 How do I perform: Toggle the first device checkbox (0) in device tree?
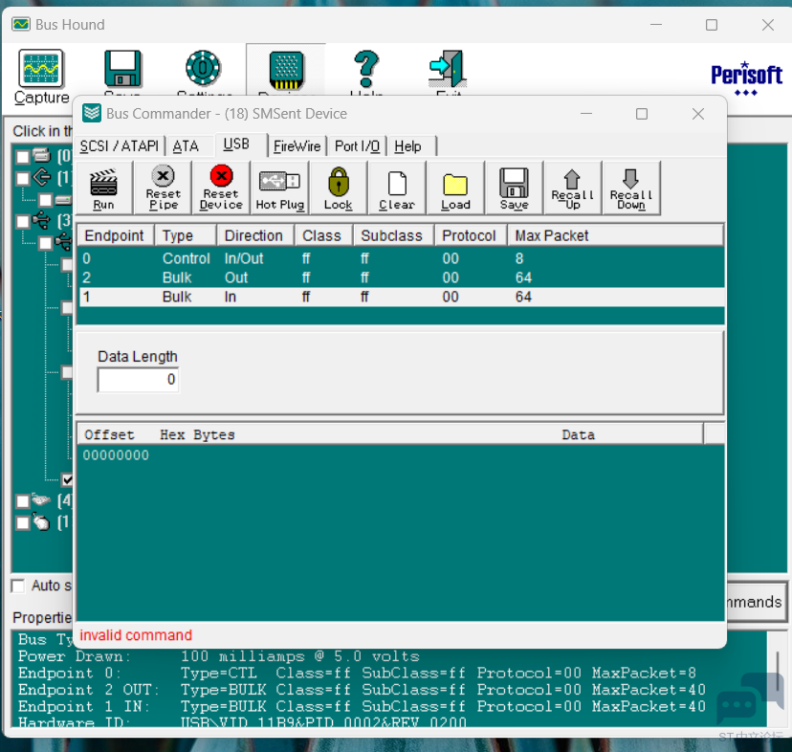23,157
